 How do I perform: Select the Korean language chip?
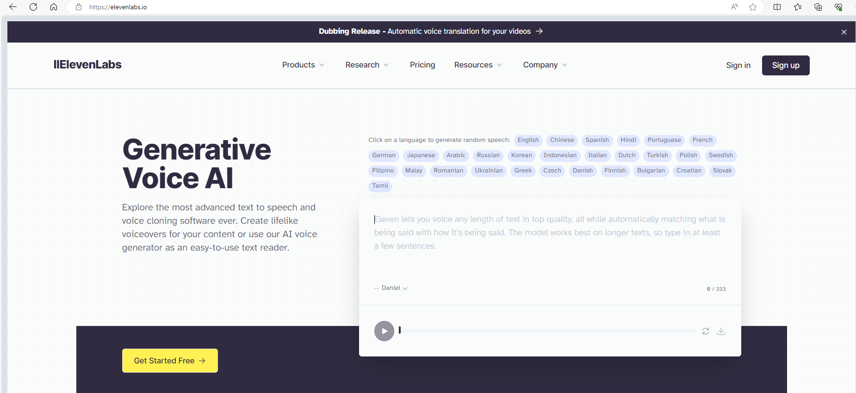(521, 155)
